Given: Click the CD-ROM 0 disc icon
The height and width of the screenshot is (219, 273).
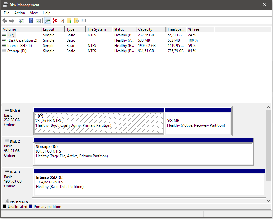Looking at the screenshot, I should [x=7, y=202].
